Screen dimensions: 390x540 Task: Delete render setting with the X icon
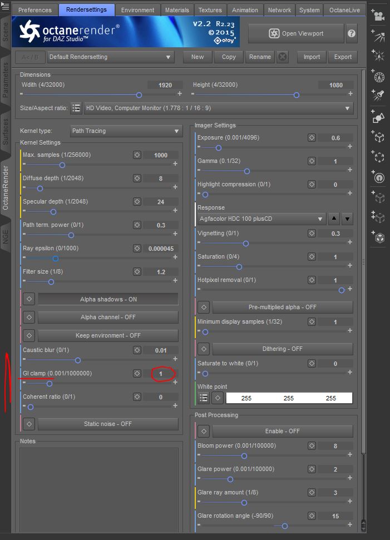(x=283, y=57)
